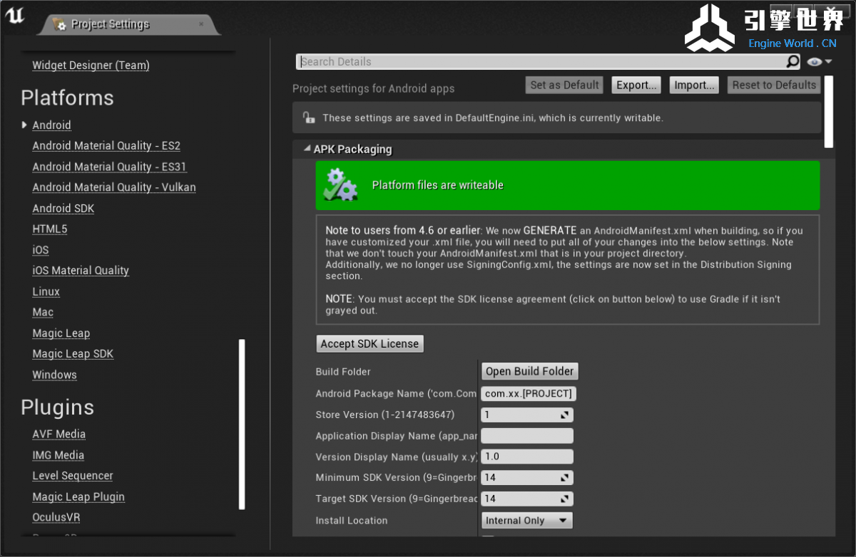
Task: Click the spin arrow in Target SDK Version field
Action: (564, 499)
